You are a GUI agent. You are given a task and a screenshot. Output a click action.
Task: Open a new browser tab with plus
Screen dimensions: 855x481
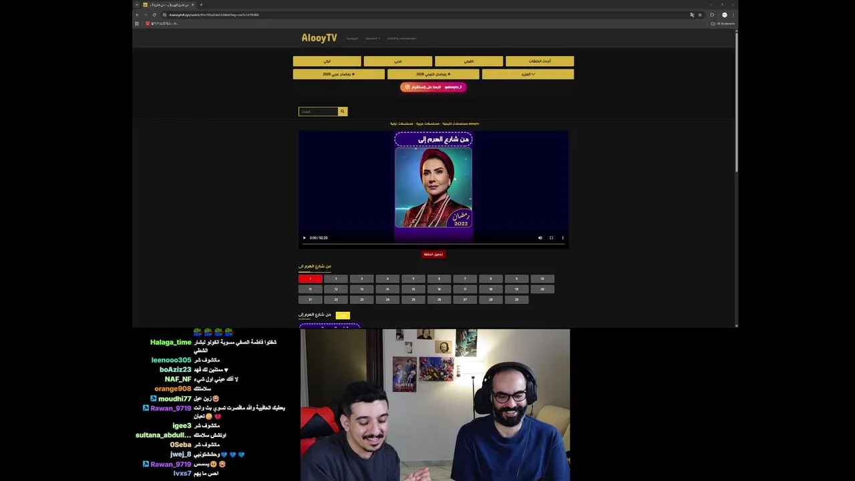pos(201,5)
